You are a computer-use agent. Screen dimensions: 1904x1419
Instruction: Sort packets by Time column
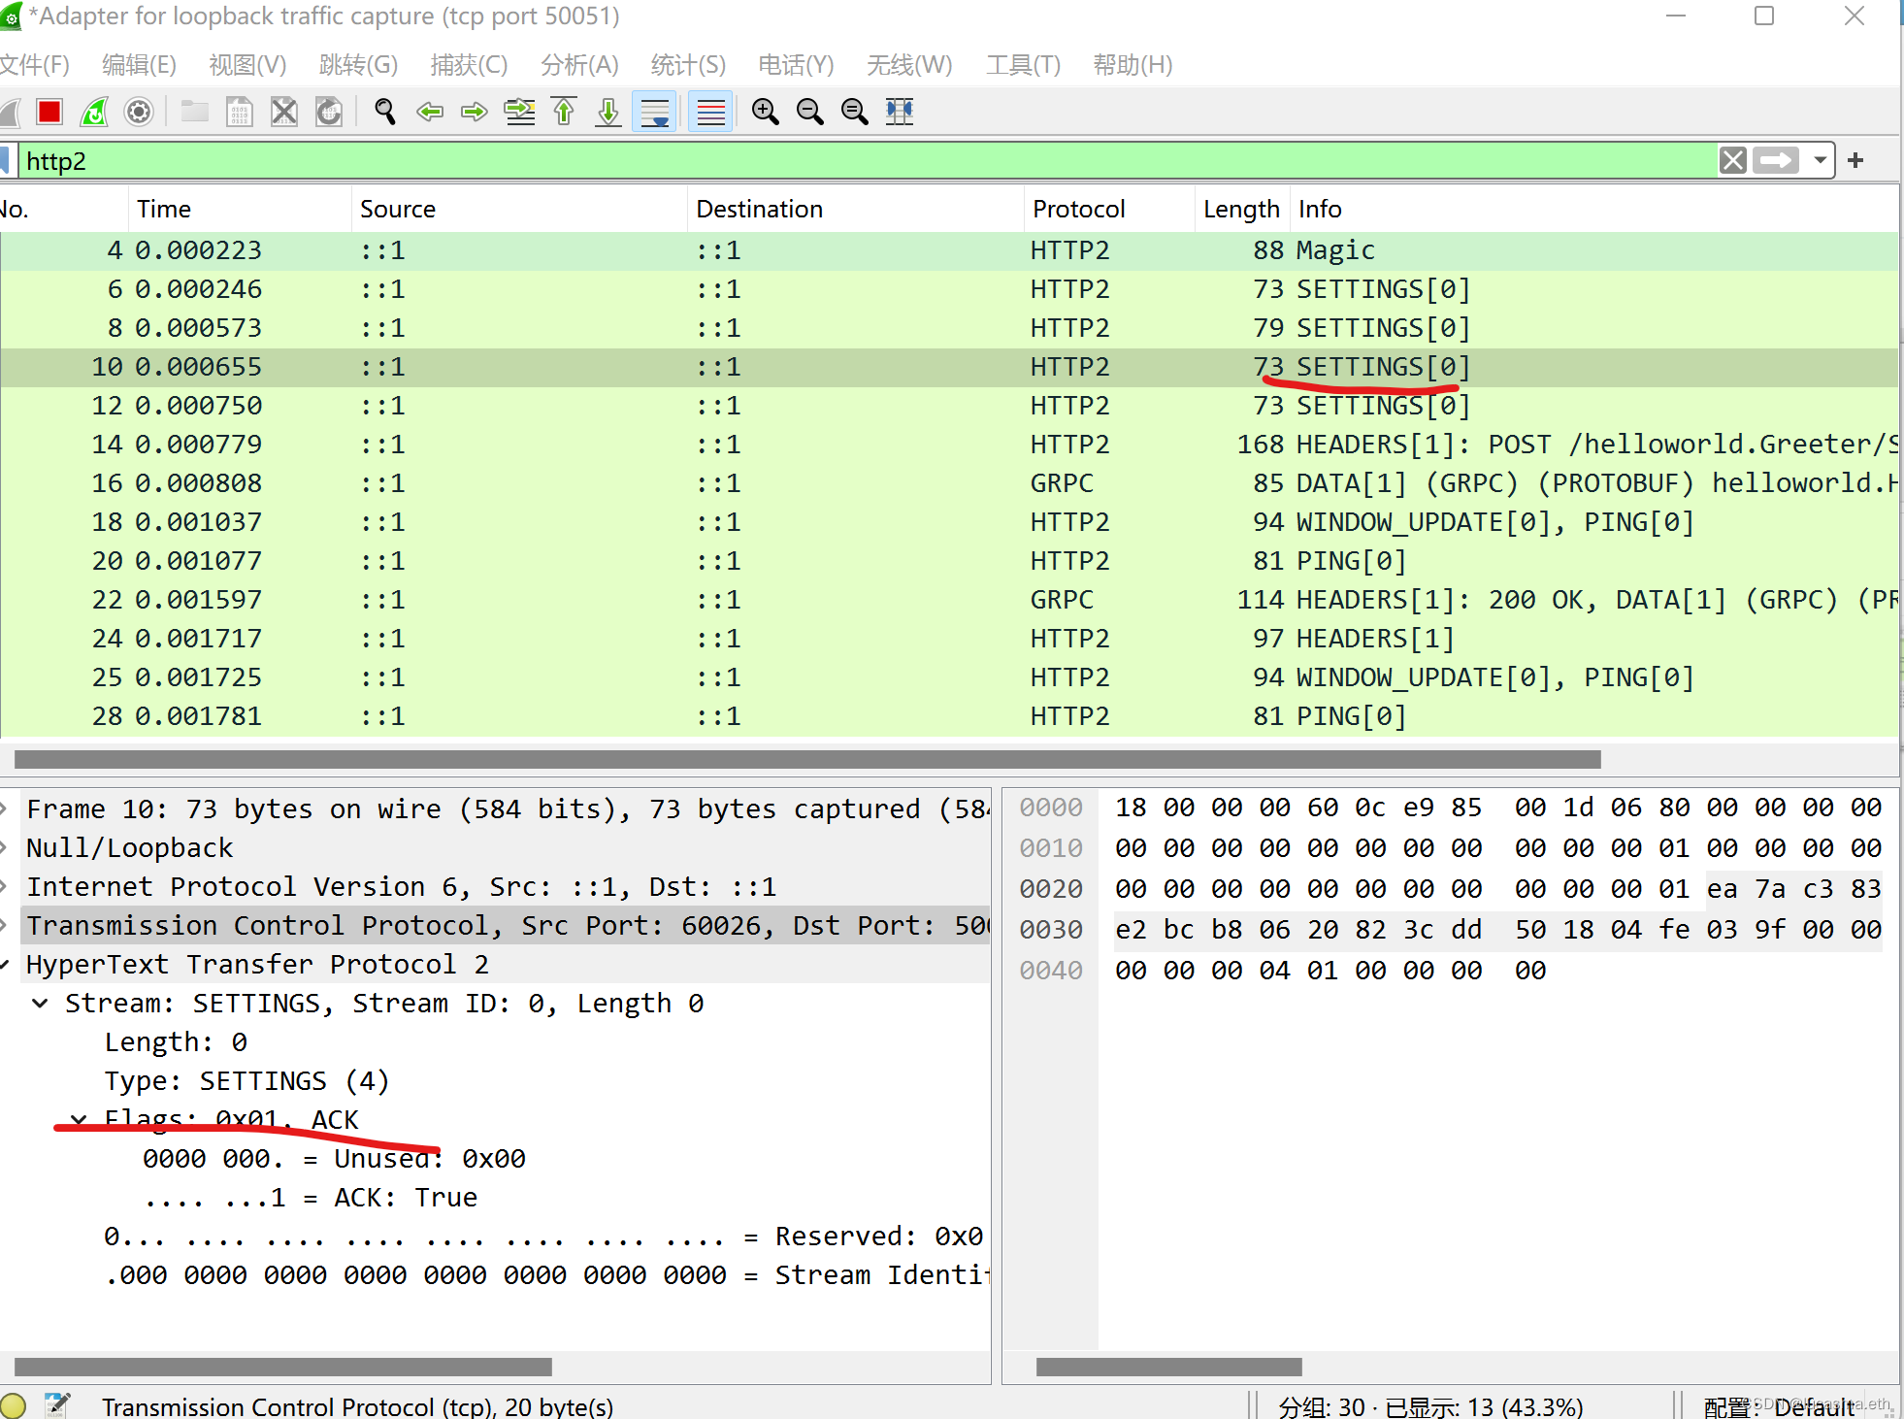point(240,209)
